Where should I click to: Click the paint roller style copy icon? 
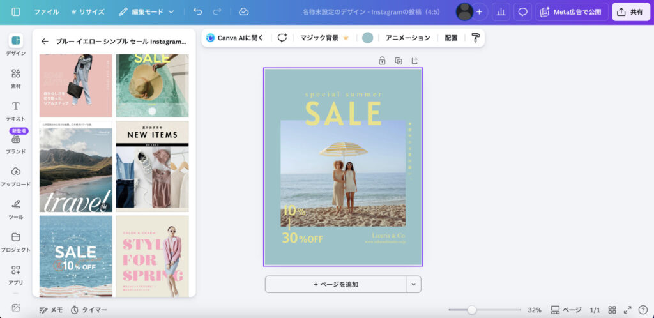(476, 38)
